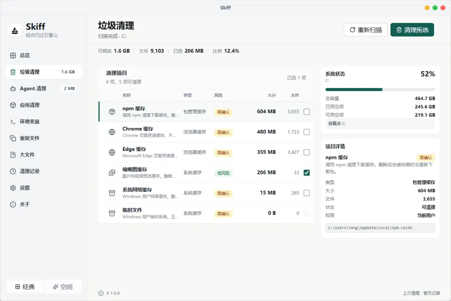Check the npm 缓存 checkbox
The image size is (451, 301).
point(307,112)
